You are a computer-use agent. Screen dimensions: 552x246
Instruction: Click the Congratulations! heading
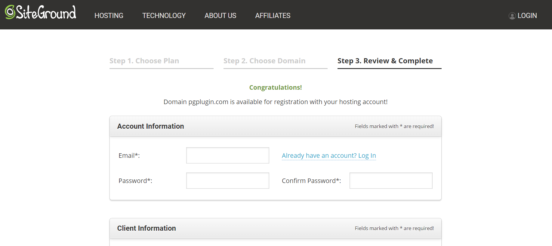pyautogui.click(x=276, y=87)
